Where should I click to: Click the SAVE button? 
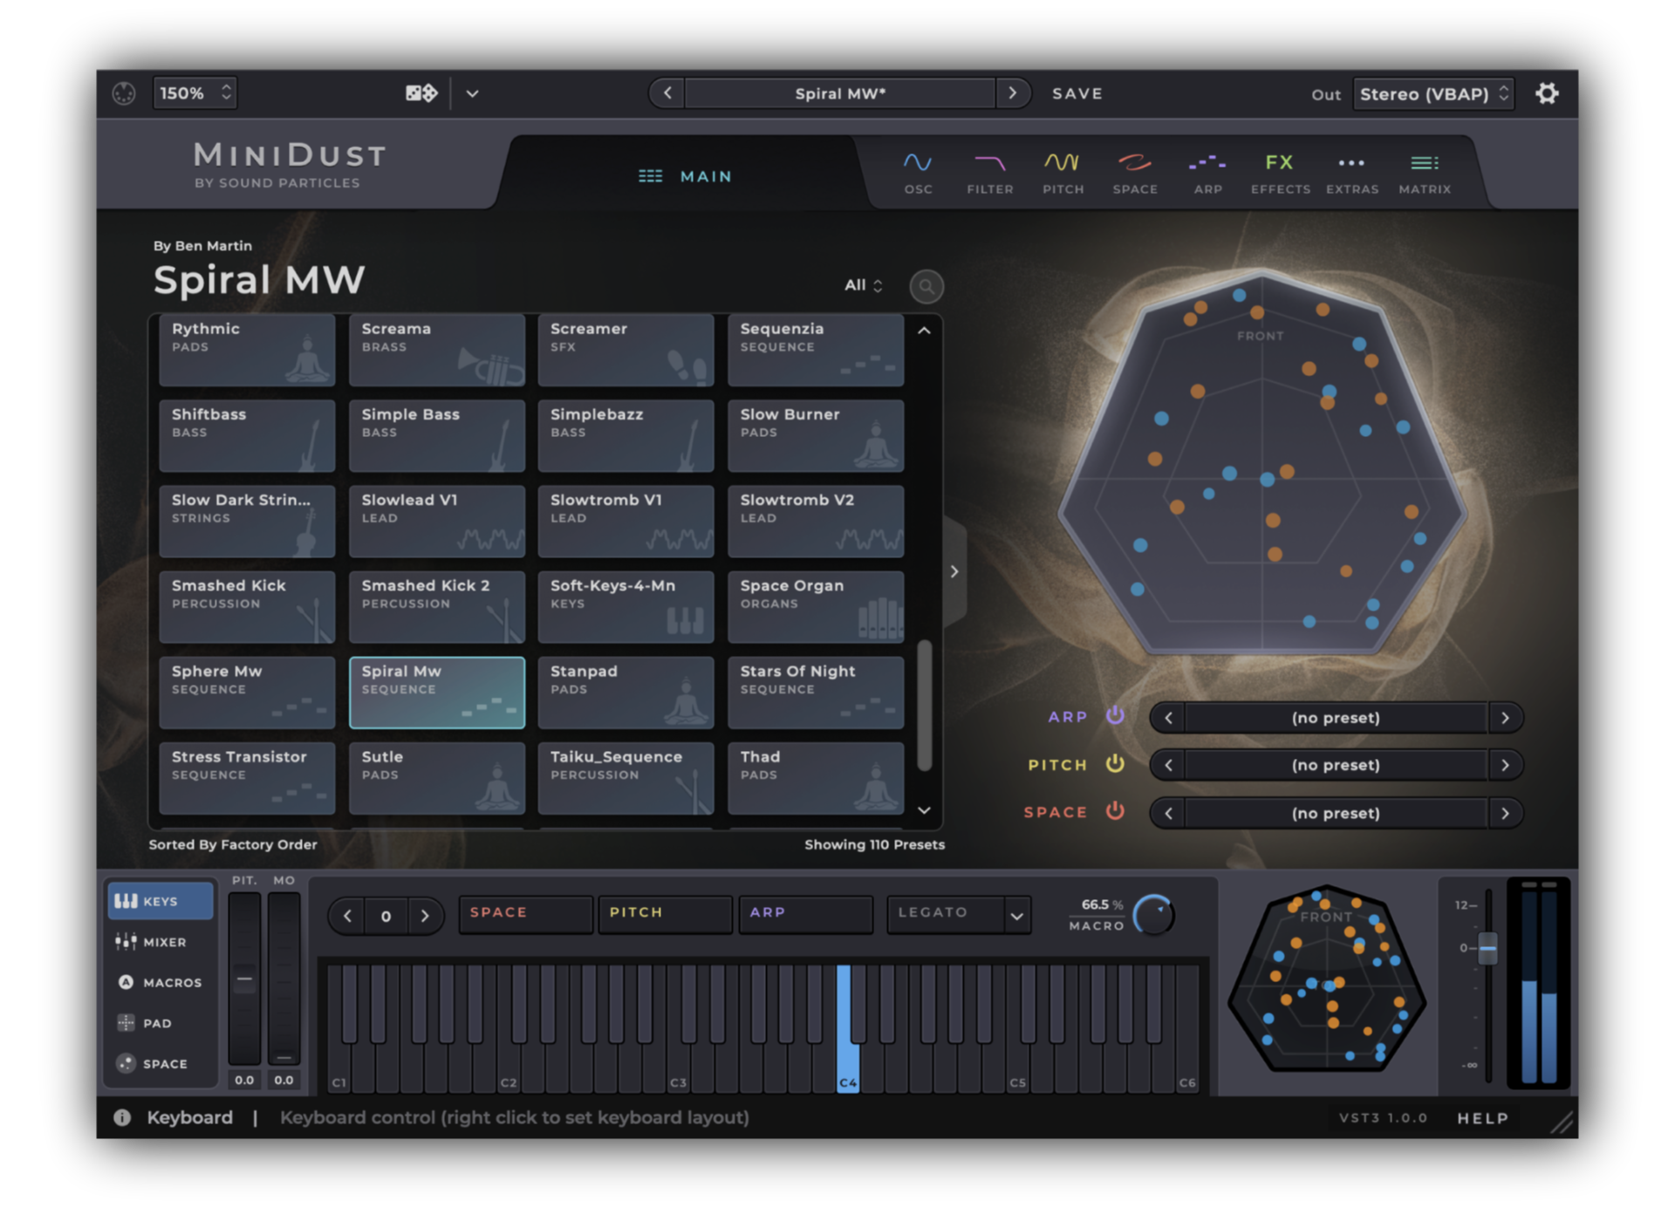tap(1077, 93)
